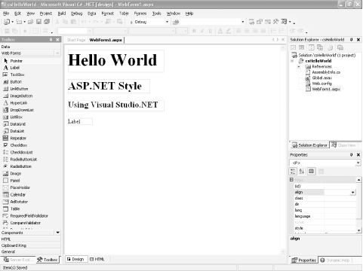Toggle auto-hide pin on Solution Explorer
Viewport: 363px width, 271px height.
coord(352,40)
